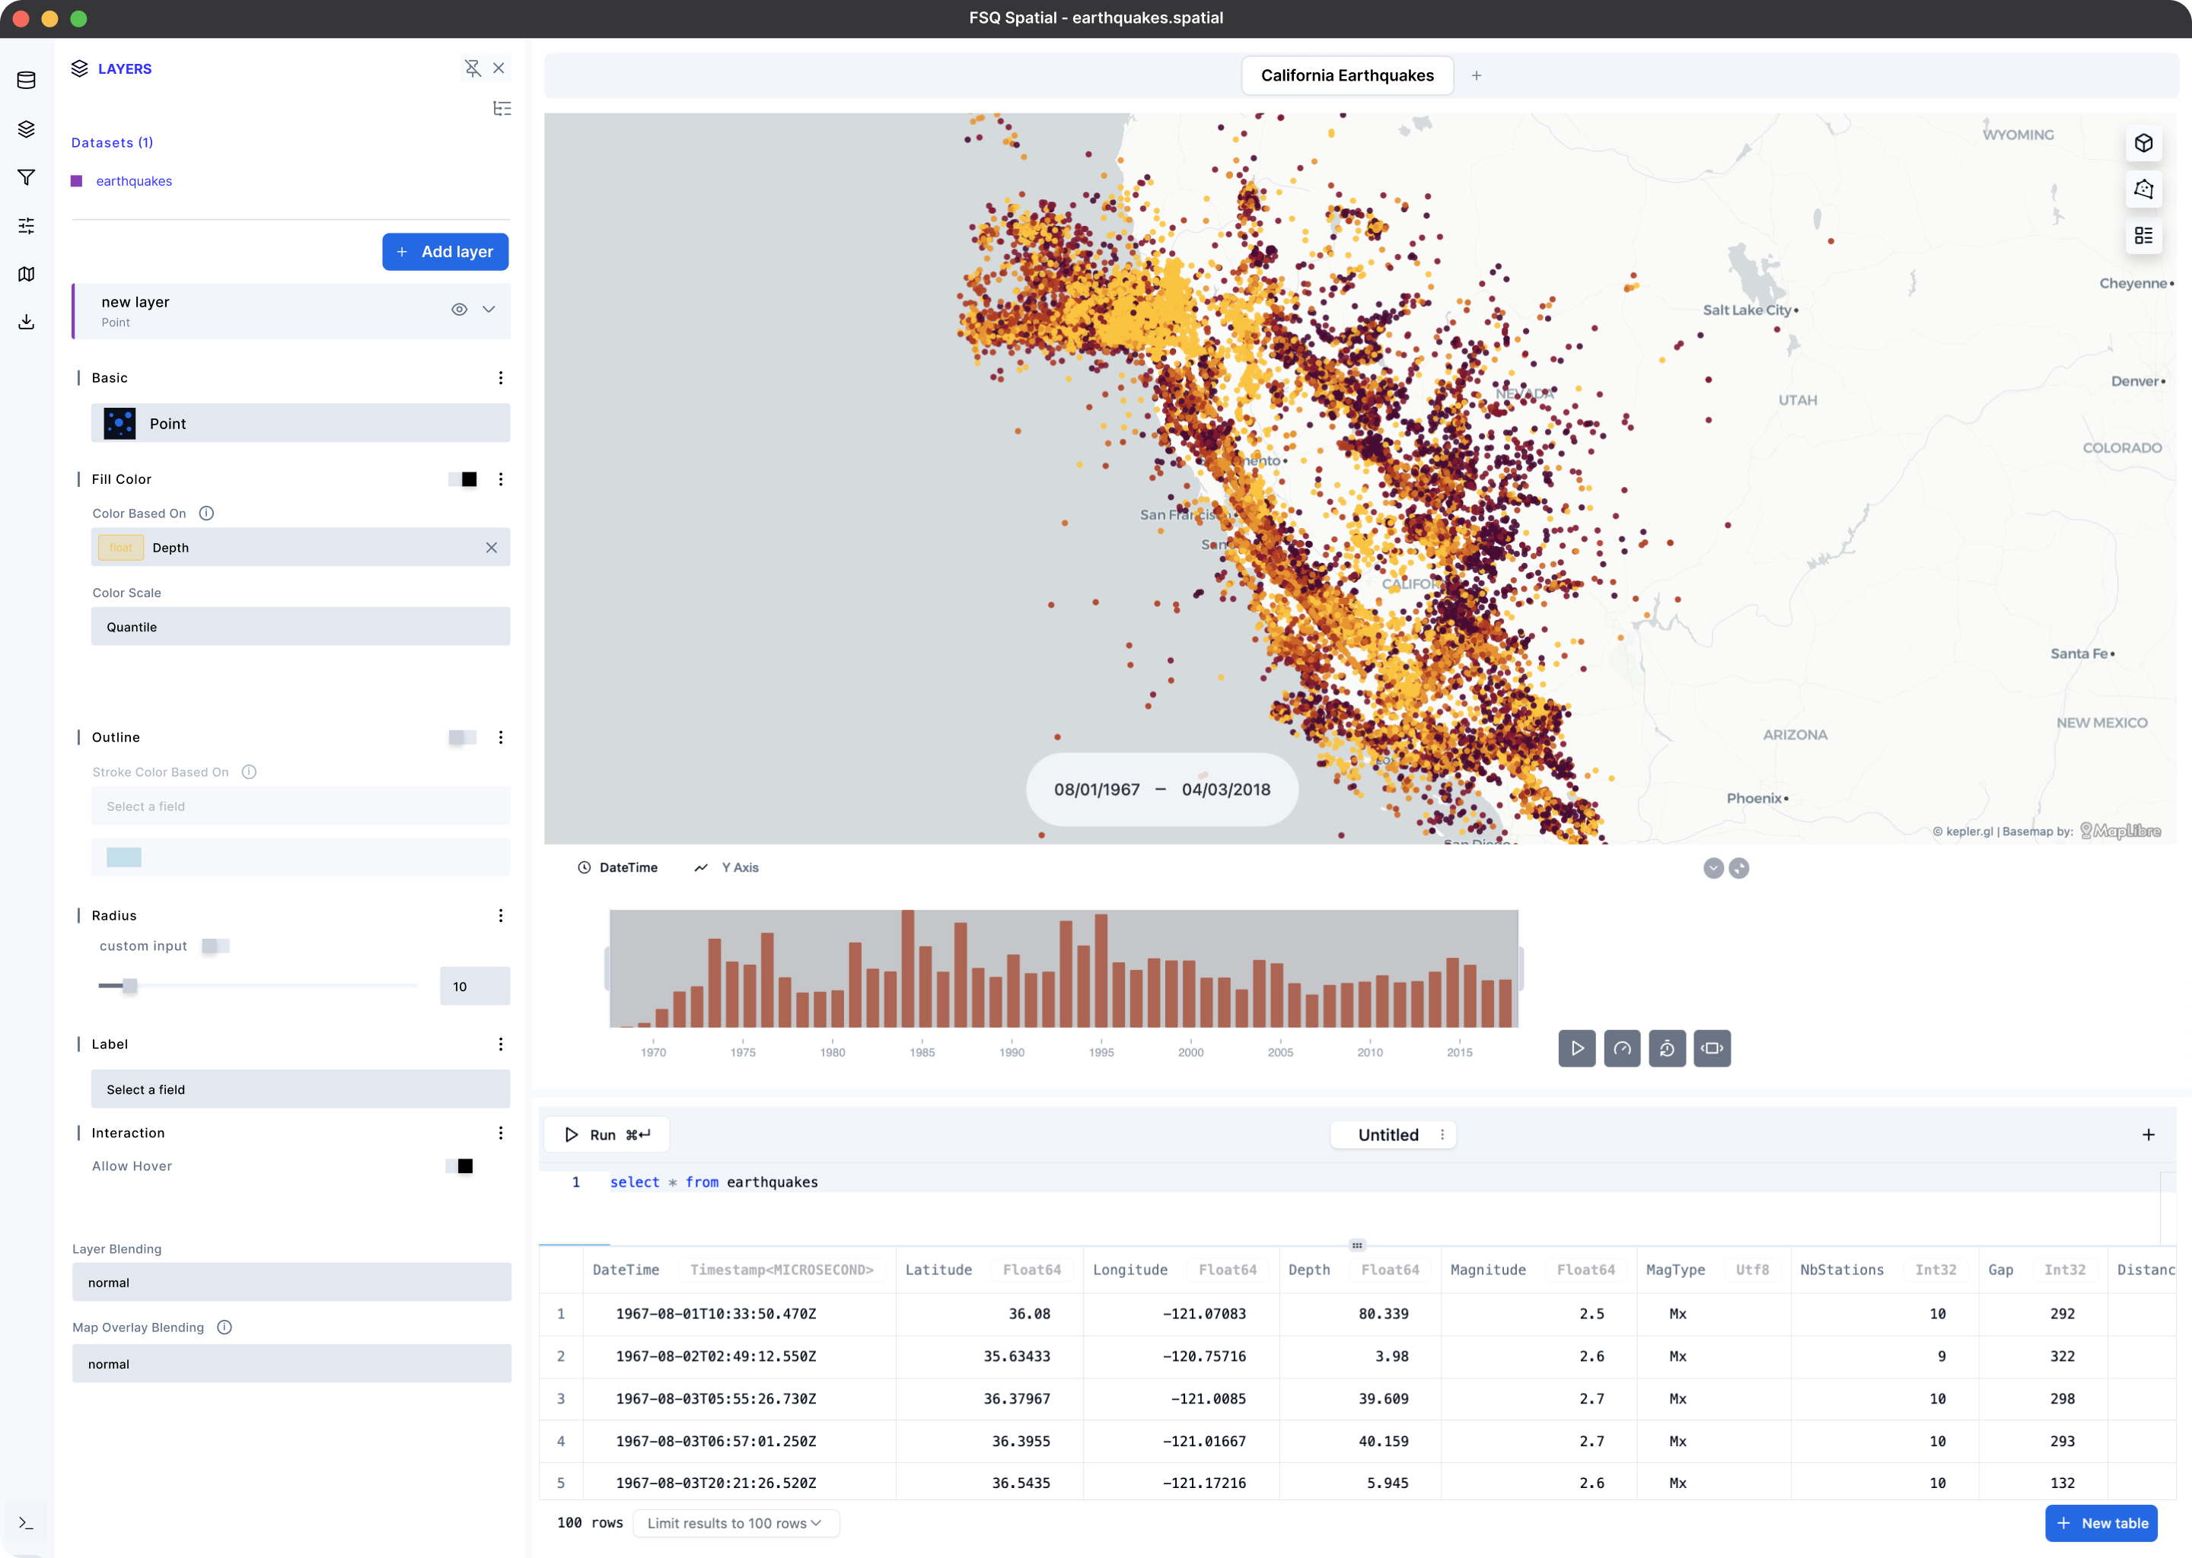Open the filter funnel panel

[x=27, y=177]
